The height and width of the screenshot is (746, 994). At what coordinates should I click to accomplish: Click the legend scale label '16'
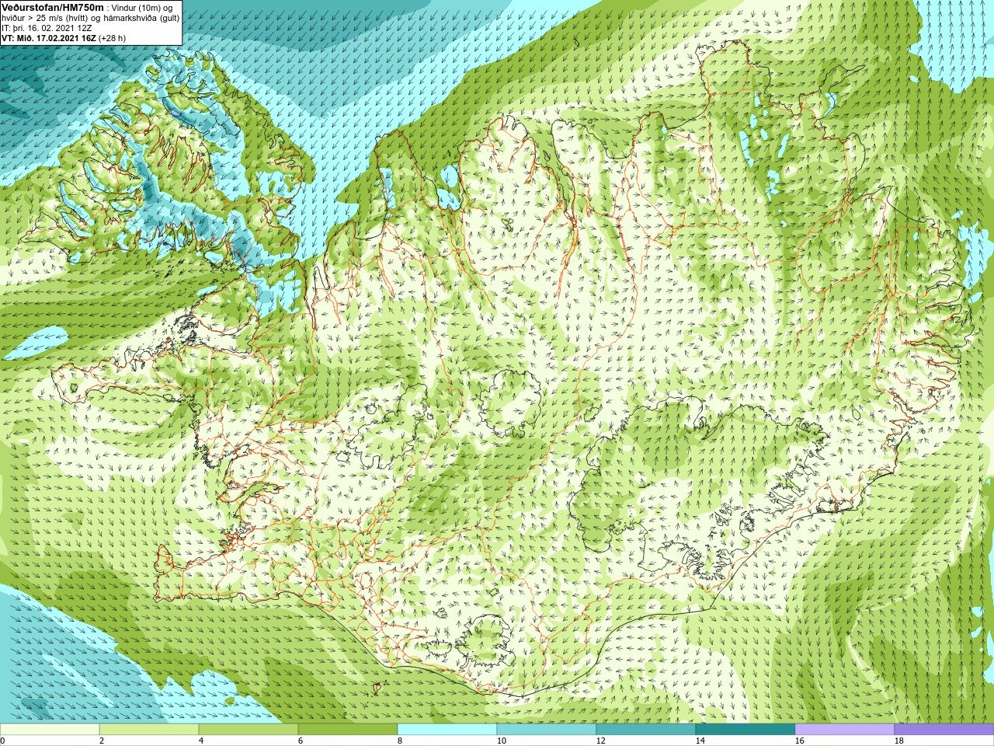[x=799, y=741]
